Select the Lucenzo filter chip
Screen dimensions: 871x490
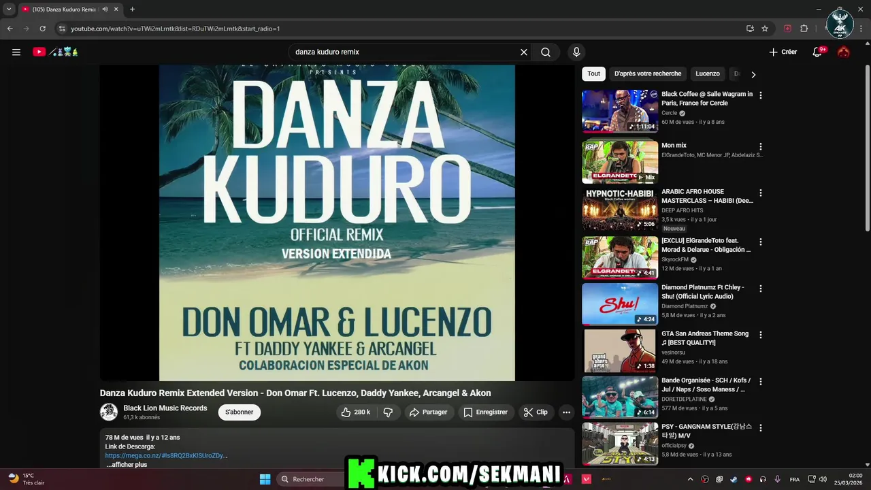[708, 73]
